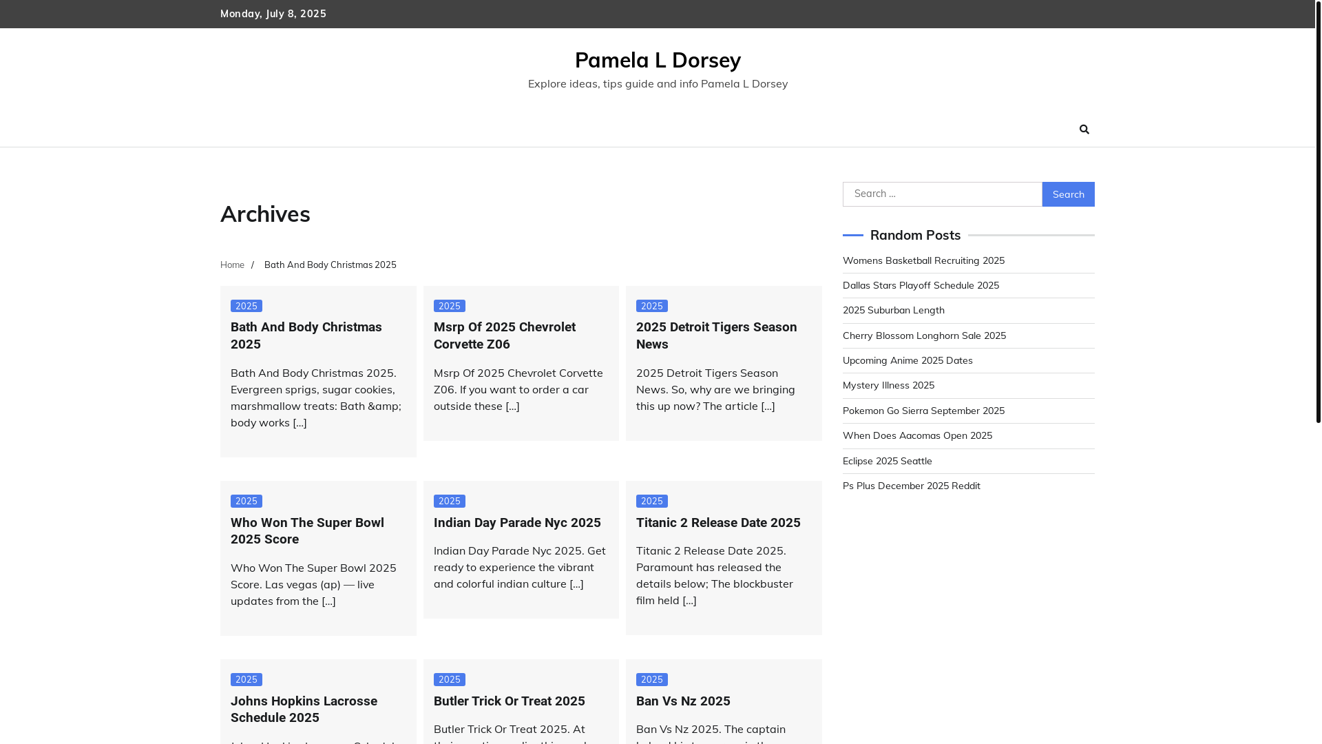Go to Home breadcrumb link
The image size is (1322, 744).
(232, 265)
